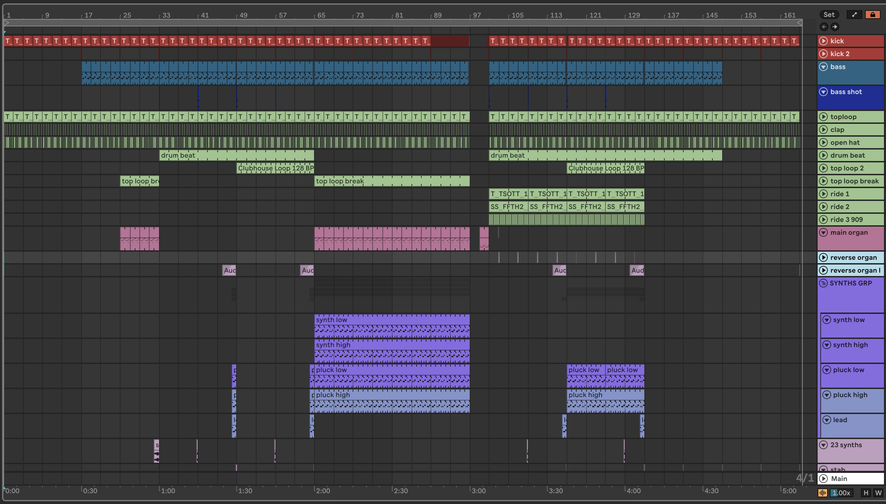The image size is (886, 504).
Task: Unfold the top loop break track header
Action: (x=823, y=181)
